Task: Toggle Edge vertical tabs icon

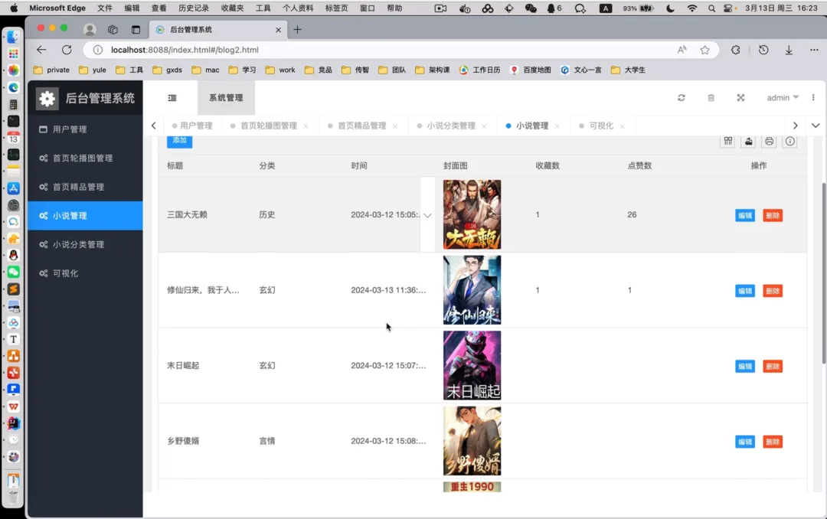Action: click(136, 30)
